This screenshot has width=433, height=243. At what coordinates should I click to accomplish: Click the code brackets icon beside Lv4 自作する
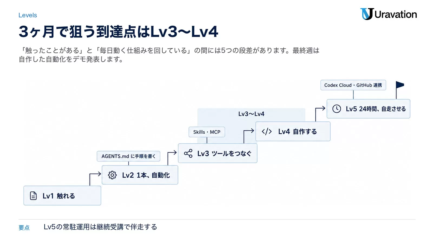(x=267, y=131)
